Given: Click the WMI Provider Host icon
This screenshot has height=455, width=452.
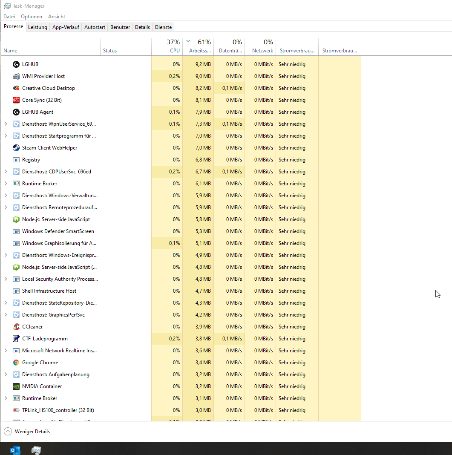Looking at the screenshot, I should [x=16, y=76].
